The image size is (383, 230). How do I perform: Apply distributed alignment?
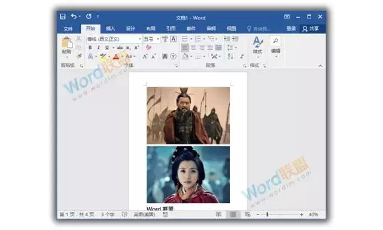pos(218,48)
